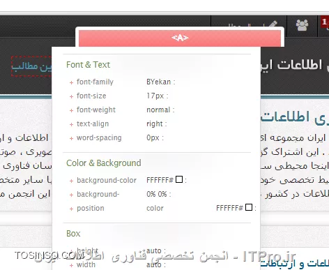Click the background-color property label
Image resolution: width=329 pixels, height=270 pixels.
pyautogui.click(x=107, y=180)
